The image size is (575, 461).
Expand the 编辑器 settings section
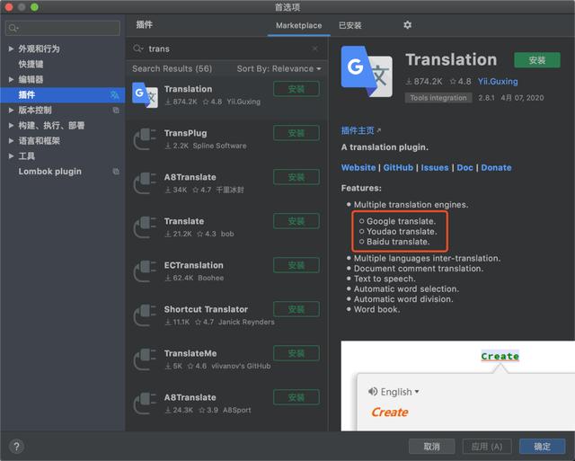(x=11, y=79)
